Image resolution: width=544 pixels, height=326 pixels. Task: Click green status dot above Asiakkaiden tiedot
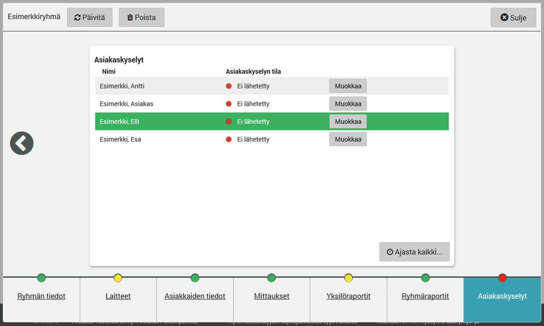(195, 278)
